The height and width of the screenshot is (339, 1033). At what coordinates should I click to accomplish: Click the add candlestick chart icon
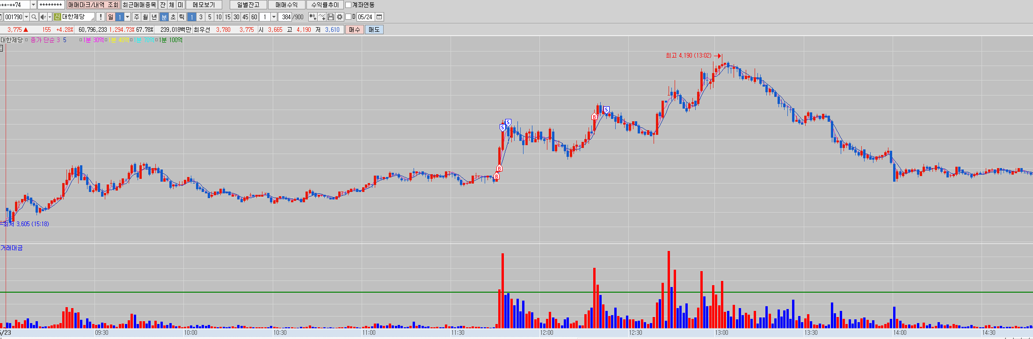pos(313,17)
